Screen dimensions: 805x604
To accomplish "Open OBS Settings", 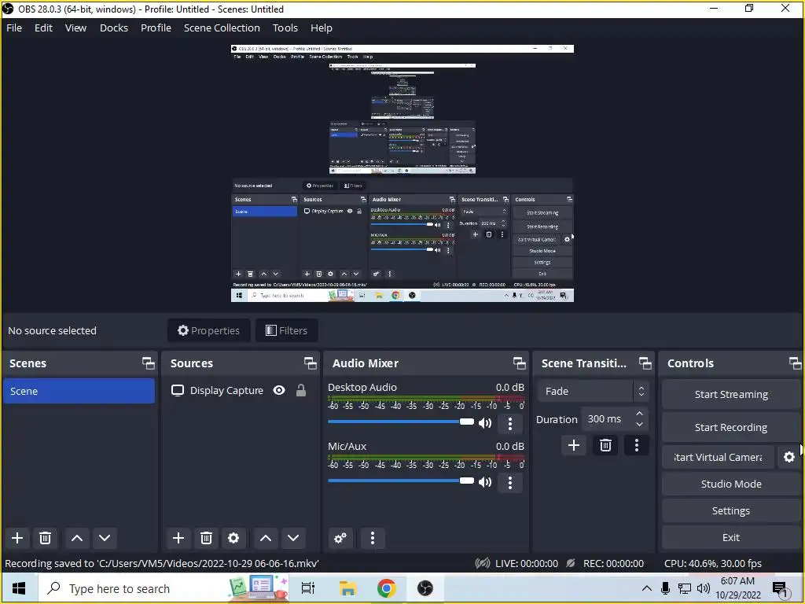I will point(731,510).
